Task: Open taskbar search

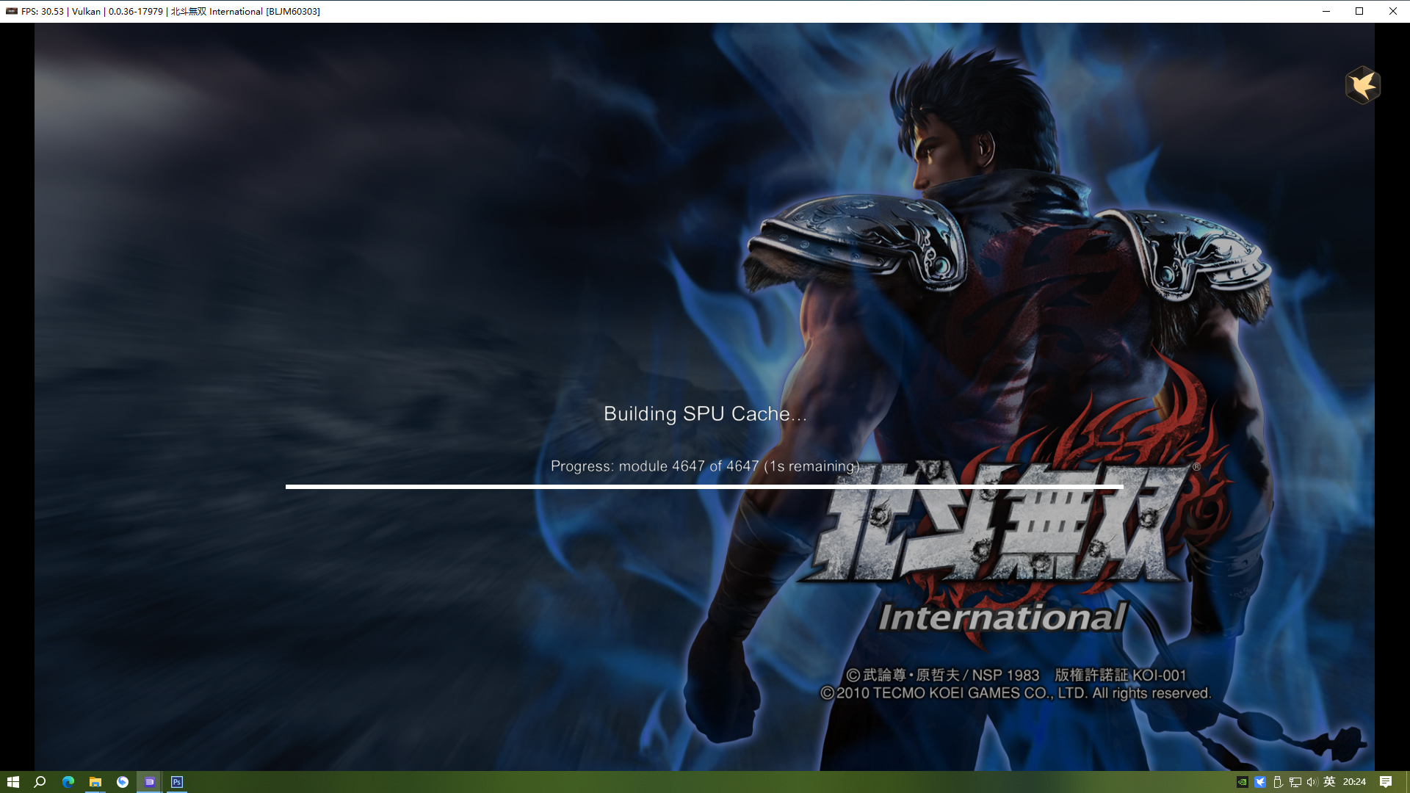Action: [x=40, y=782]
